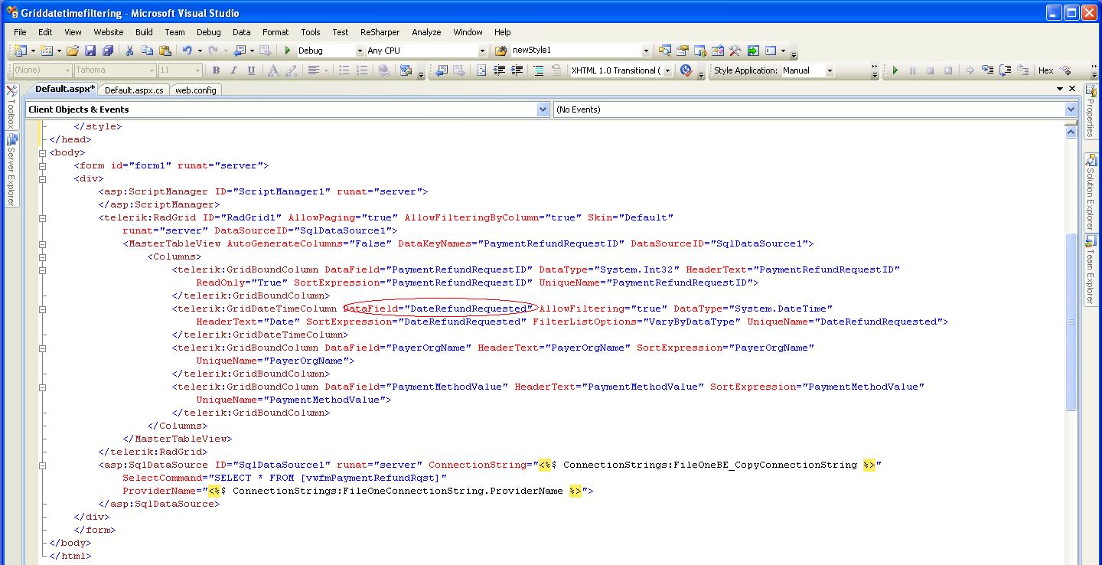Click the Step Over debug icon
Image resolution: width=1102 pixels, height=565 pixels.
click(x=1005, y=70)
